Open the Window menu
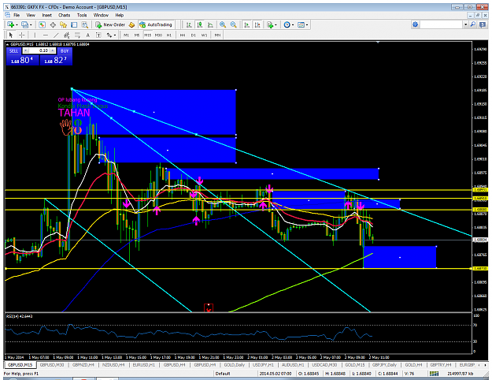492x380 pixels. pyautogui.click(x=101, y=15)
